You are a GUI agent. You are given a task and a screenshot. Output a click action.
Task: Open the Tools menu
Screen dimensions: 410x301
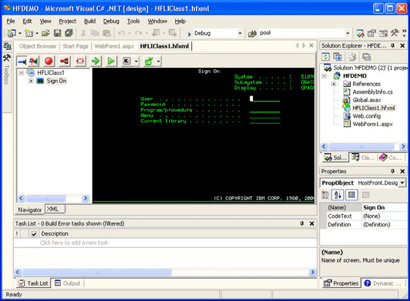tap(133, 21)
